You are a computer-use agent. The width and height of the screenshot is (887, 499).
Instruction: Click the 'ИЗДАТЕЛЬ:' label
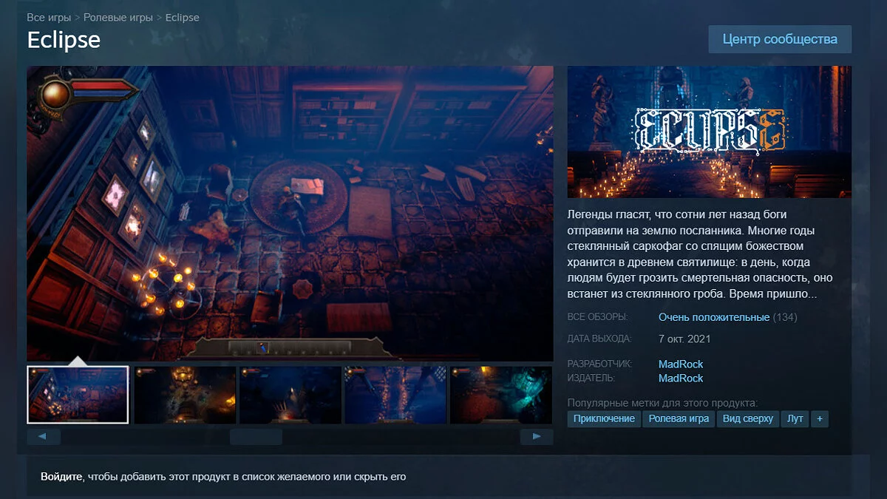coord(591,378)
